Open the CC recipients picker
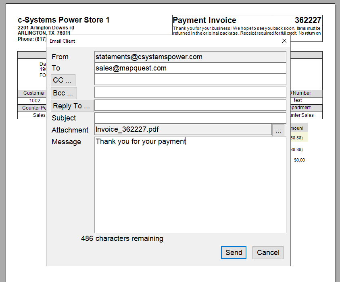The width and height of the screenshot is (340, 282). 63,80
